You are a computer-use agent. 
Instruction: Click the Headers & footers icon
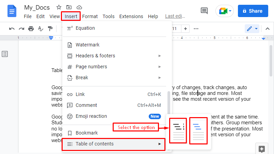click(x=70, y=56)
